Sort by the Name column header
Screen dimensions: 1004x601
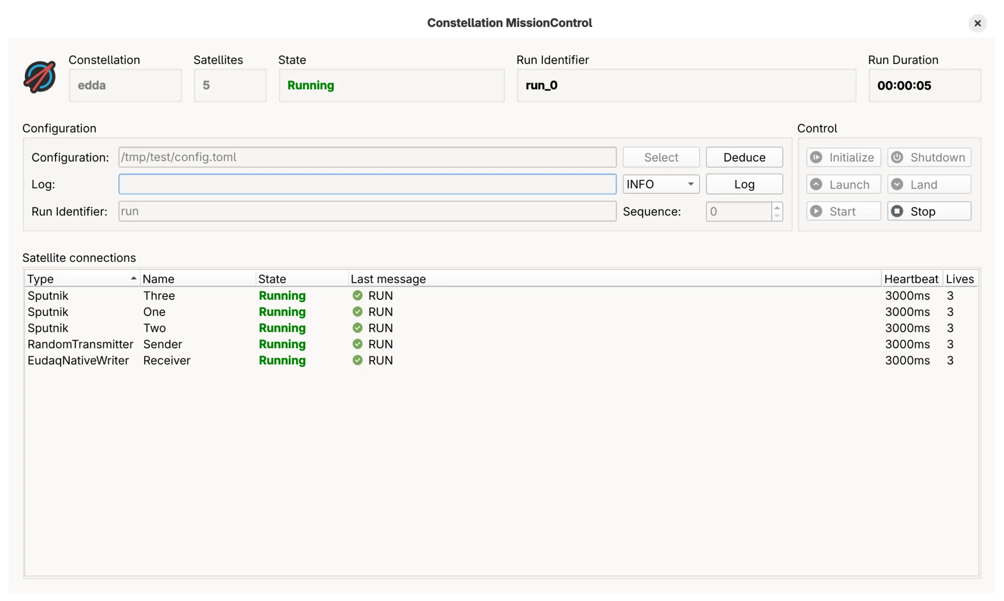[198, 279]
